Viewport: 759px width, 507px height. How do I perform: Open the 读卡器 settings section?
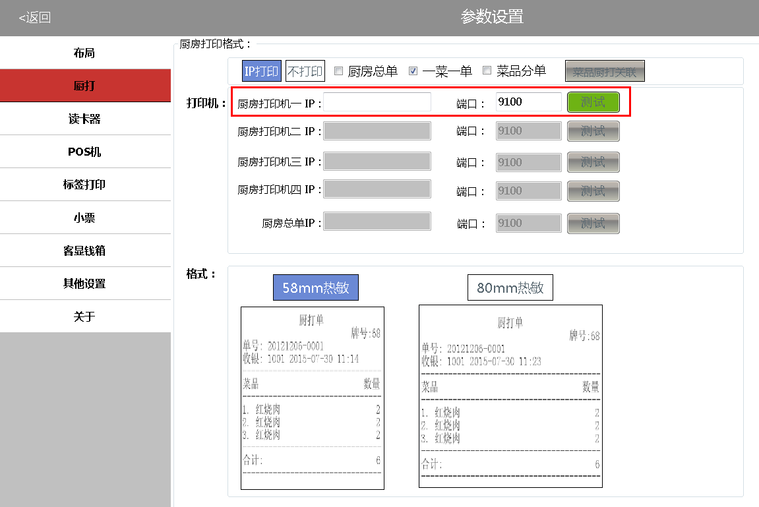pyautogui.click(x=85, y=119)
